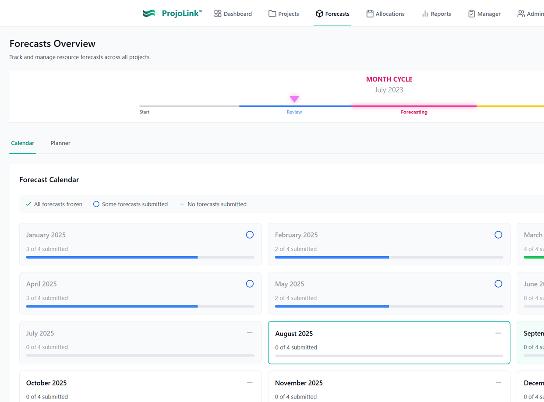Open the April 2025 forecast card
The image size is (544, 402).
141,293
